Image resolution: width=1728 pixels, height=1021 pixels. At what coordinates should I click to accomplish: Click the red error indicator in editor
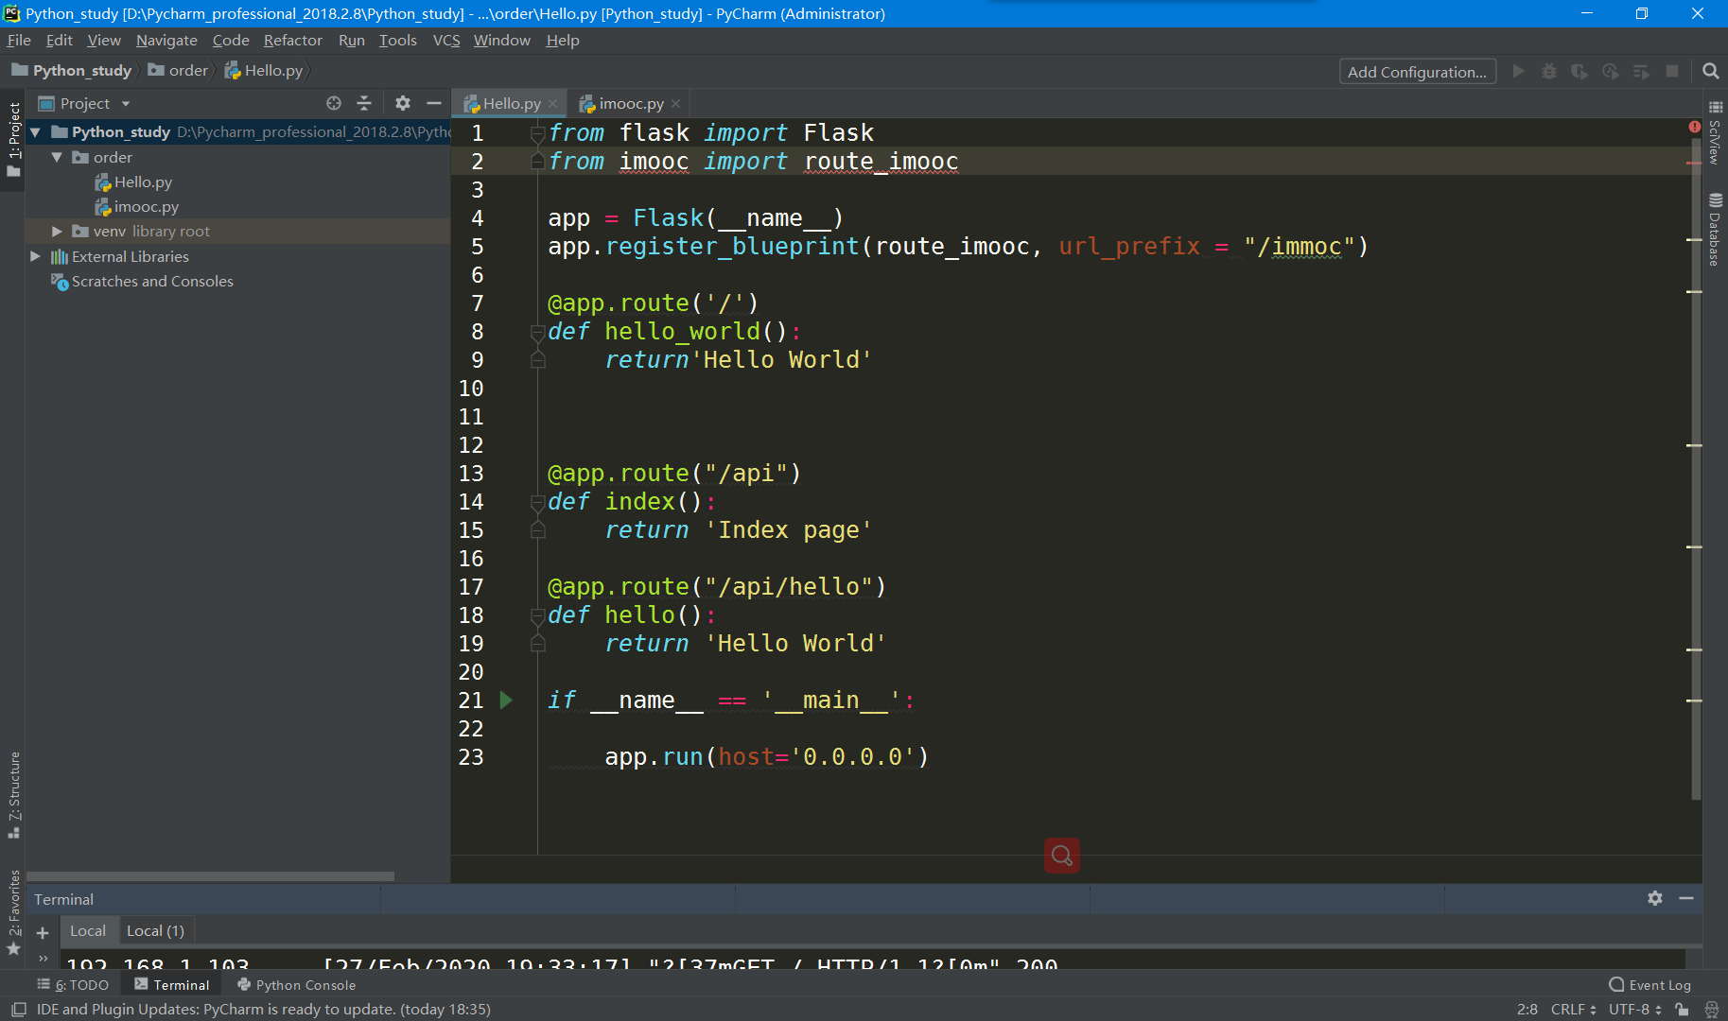[1694, 127]
